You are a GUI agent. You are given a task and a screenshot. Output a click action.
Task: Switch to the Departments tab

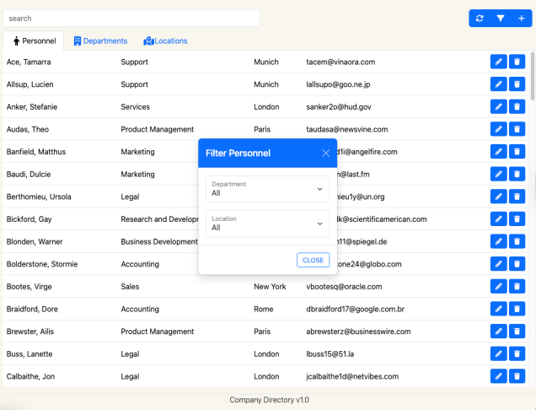[x=99, y=40]
